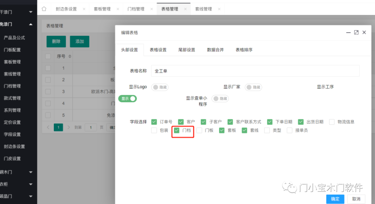375x204 pixels.
Task: Collapse the 免漆门 sidebar menu
Action: pos(31,24)
